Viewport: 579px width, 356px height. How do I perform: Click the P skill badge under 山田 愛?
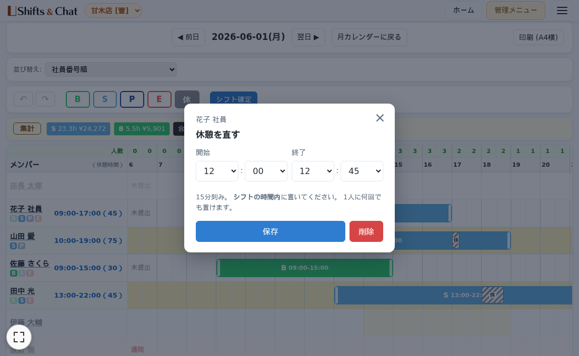[22, 246]
